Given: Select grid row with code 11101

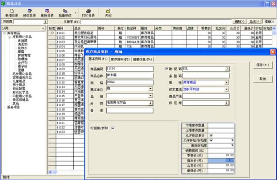Looking at the screenshot, I should click(x=160, y=33).
